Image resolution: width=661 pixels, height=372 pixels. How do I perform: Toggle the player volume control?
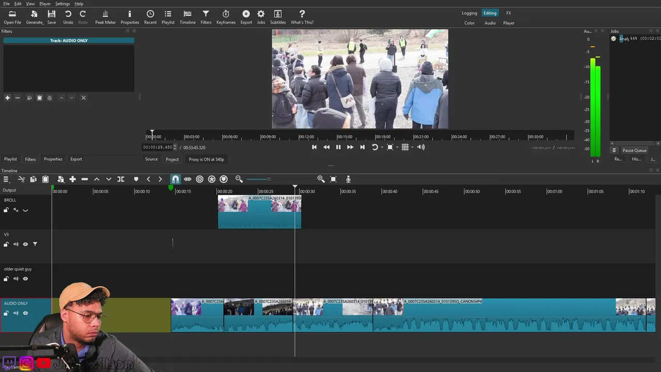point(421,147)
